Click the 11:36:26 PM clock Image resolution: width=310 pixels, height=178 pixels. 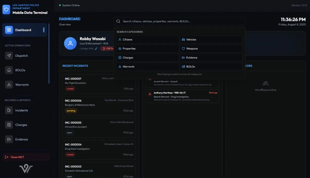pyautogui.click(x=293, y=20)
